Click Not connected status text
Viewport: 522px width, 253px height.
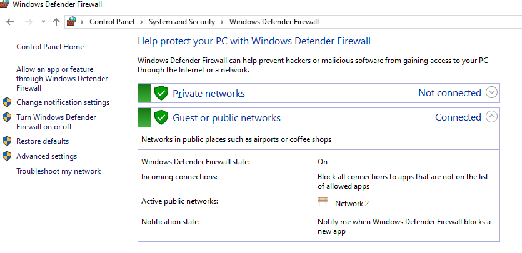point(449,92)
